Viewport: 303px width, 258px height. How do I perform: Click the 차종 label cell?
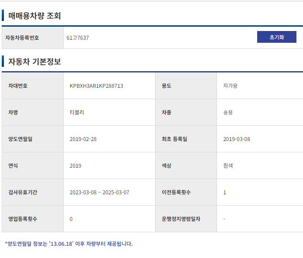(x=186, y=112)
